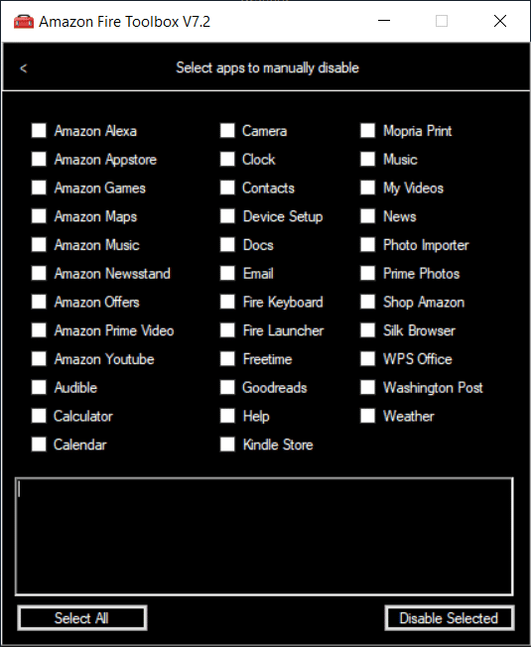Go back using the left arrow

click(24, 68)
